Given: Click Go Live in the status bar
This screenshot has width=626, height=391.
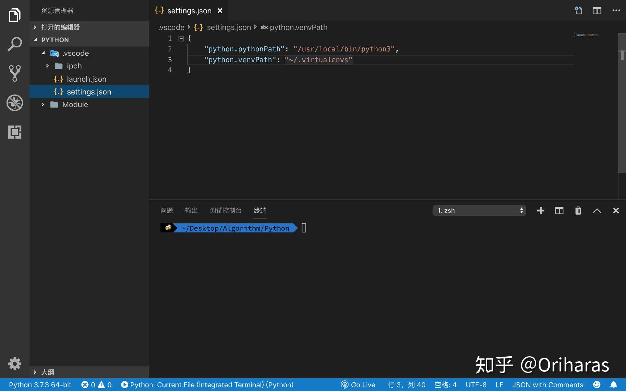Looking at the screenshot, I should [x=358, y=384].
